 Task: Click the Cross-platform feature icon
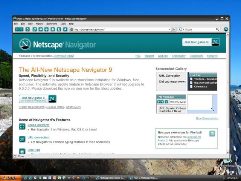(22, 127)
